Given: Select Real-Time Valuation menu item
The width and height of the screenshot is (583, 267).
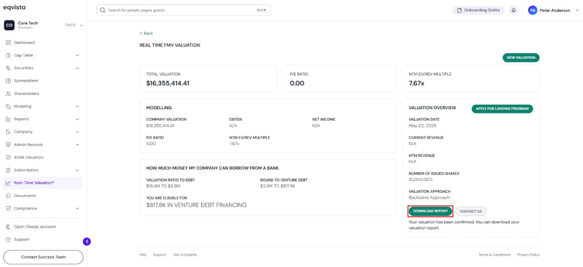Looking at the screenshot, I should point(43,183).
